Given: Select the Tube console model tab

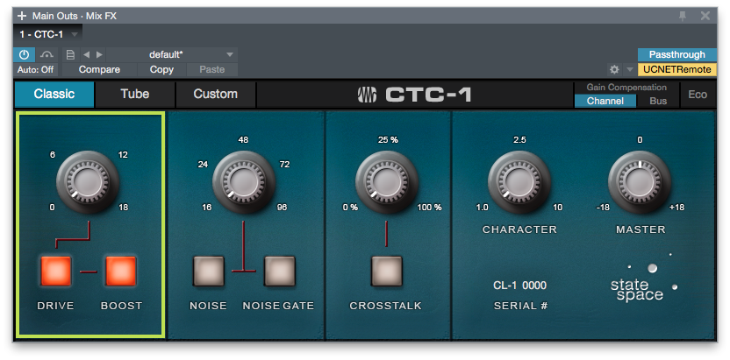Looking at the screenshot, I should pyautogui.click(x=135, y=95).
